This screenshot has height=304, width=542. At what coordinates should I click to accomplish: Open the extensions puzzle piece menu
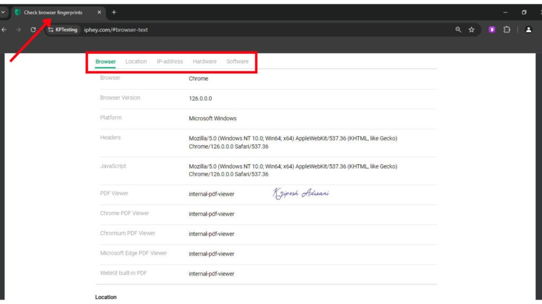507,30
